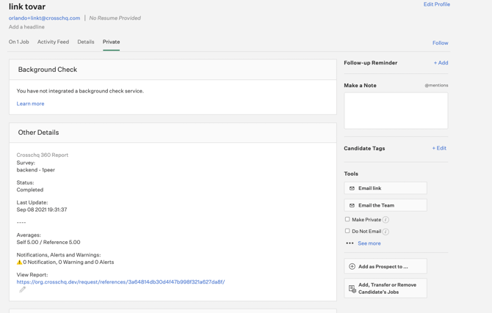Go to the On 1 Job tab

pos(19,42)
